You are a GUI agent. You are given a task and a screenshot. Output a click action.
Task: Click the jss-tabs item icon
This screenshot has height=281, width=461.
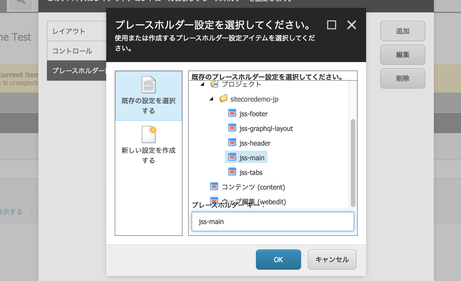(x=232, y=172)
